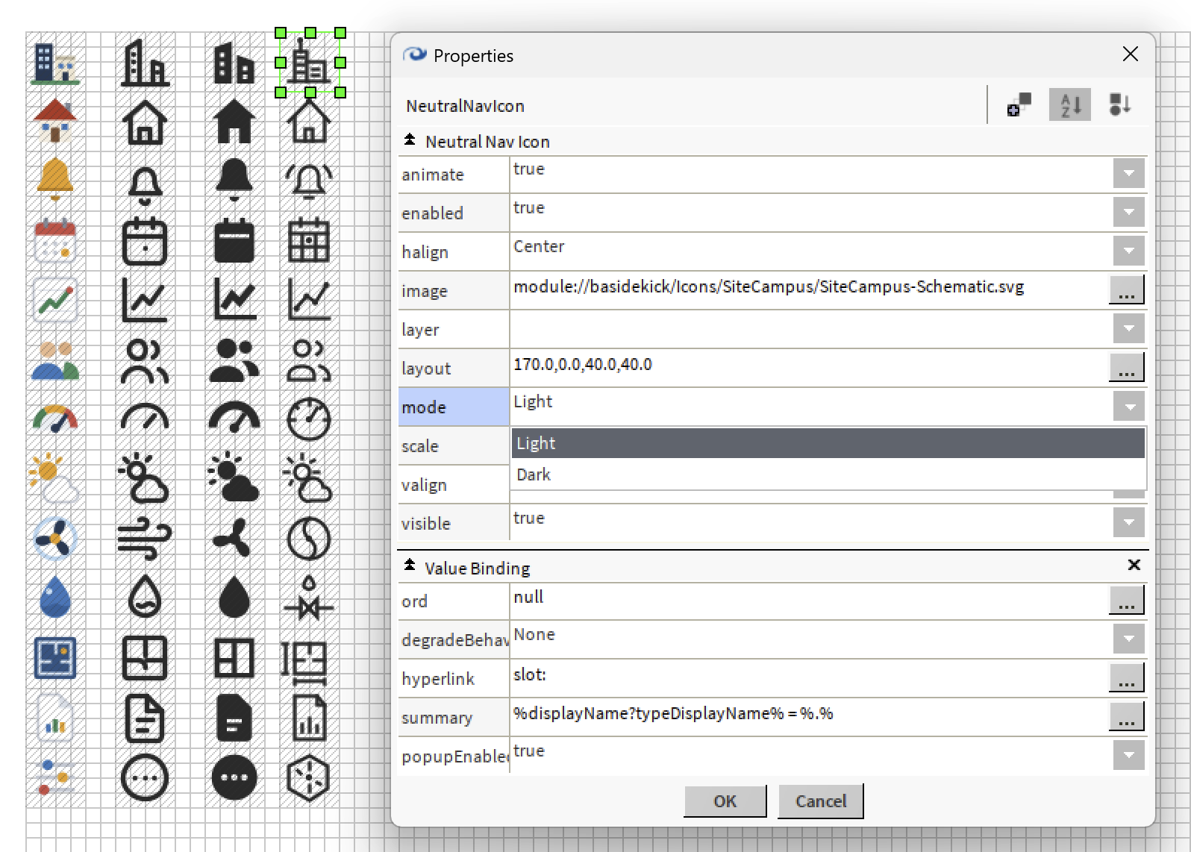Select the solid users group icon

234,360
